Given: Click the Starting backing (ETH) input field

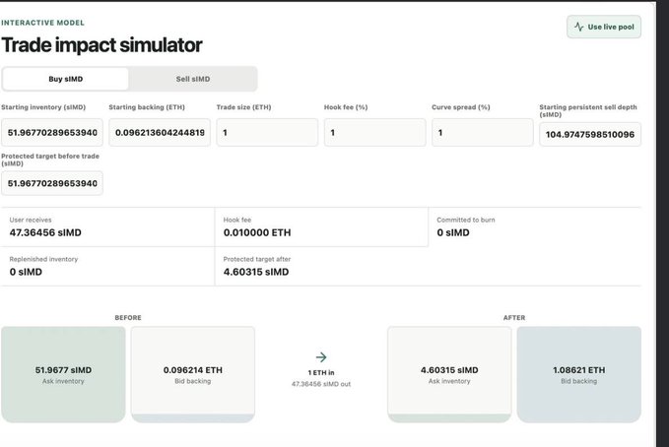Looking at the screenshot, I should click(160, 133).
